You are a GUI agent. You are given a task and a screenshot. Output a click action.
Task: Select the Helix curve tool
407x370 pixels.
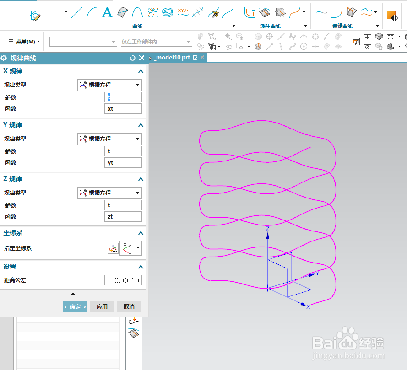[x=168, y=12]
